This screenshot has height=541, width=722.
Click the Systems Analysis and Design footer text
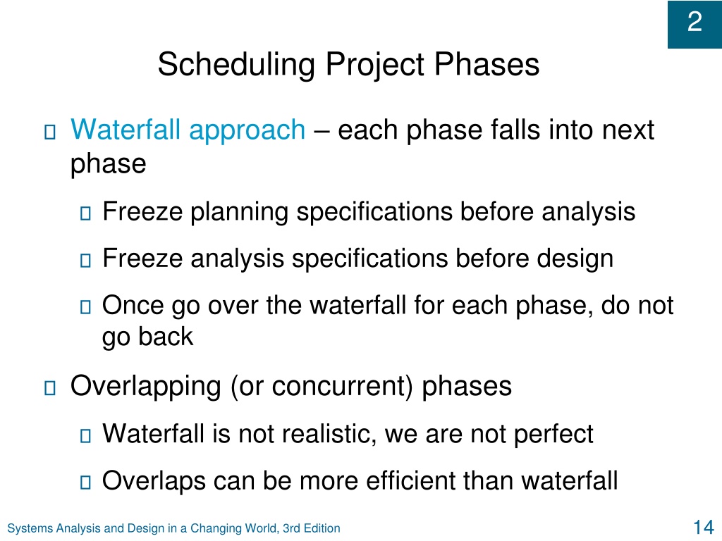(x=173, y=528)
